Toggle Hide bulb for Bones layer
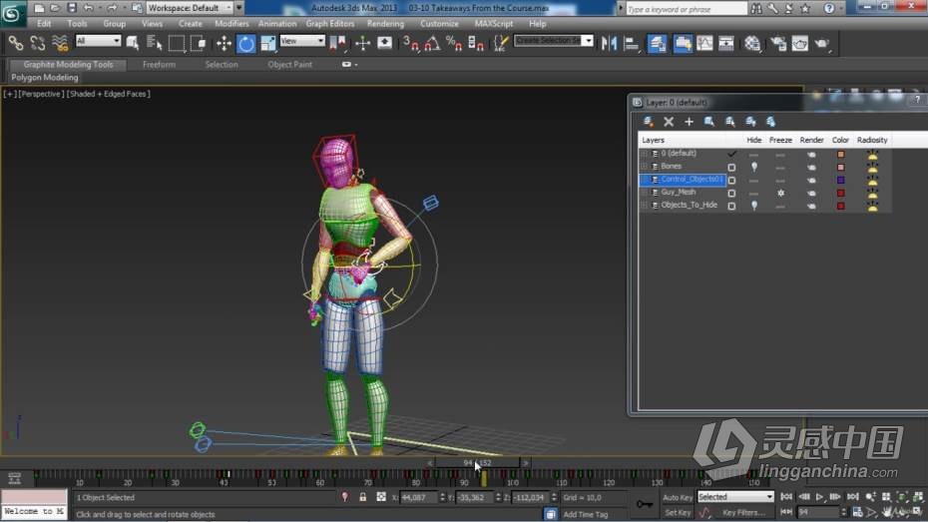The width and height of the screenshot is (928, 522). (754, 167)
